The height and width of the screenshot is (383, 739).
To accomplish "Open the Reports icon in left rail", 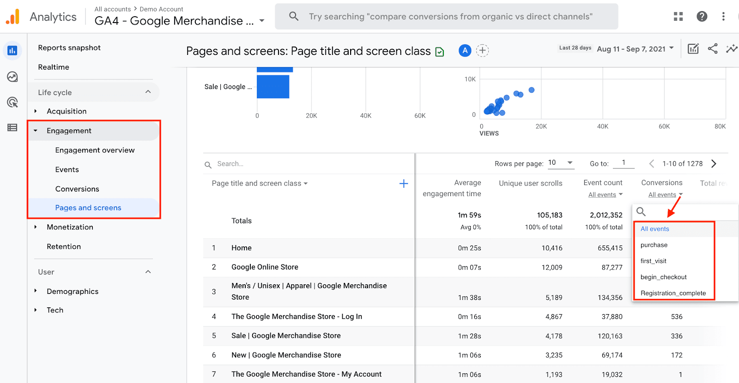I will click(12, 51).
